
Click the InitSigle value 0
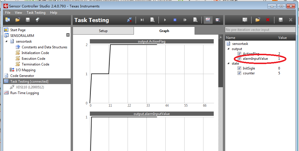click(279, 68)
